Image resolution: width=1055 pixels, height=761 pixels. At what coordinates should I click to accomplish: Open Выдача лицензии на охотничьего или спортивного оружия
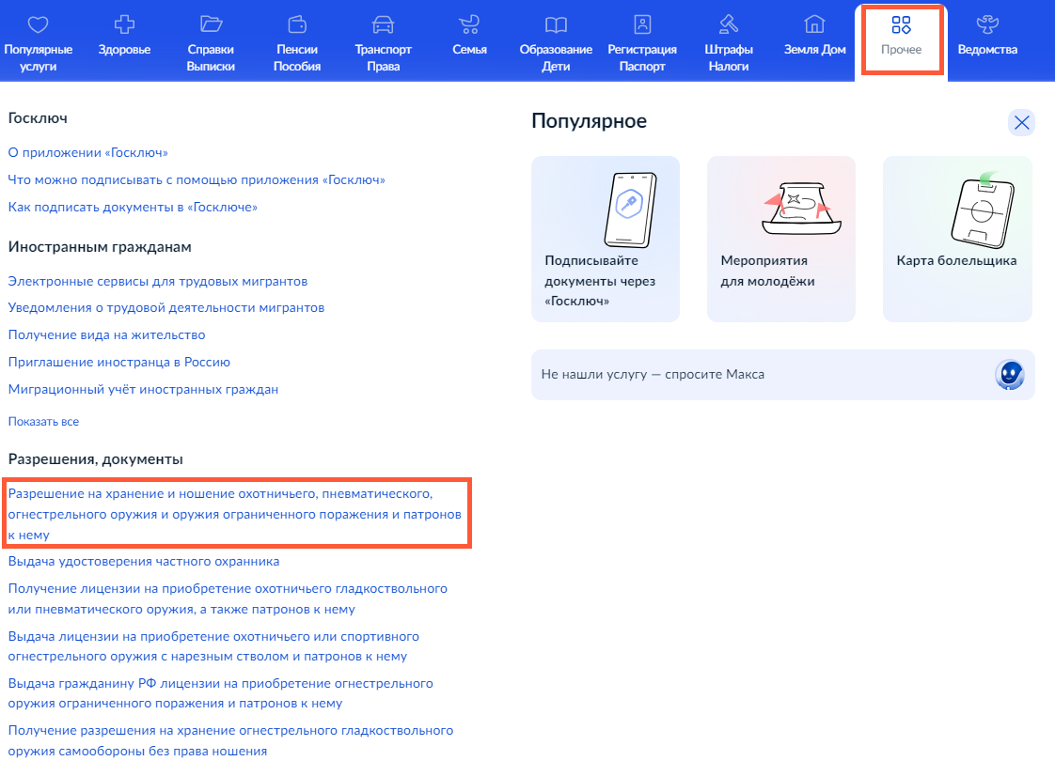point(213,646)
